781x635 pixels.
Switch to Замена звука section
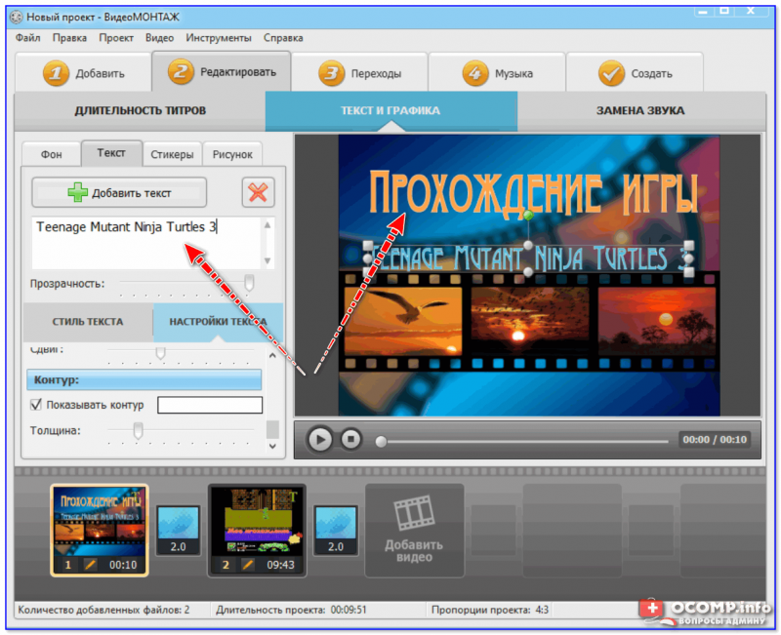coord(641,110)
